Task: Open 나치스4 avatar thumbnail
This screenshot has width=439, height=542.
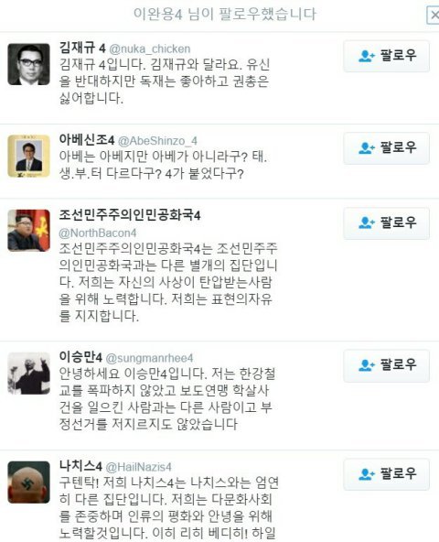Action: 28,482
